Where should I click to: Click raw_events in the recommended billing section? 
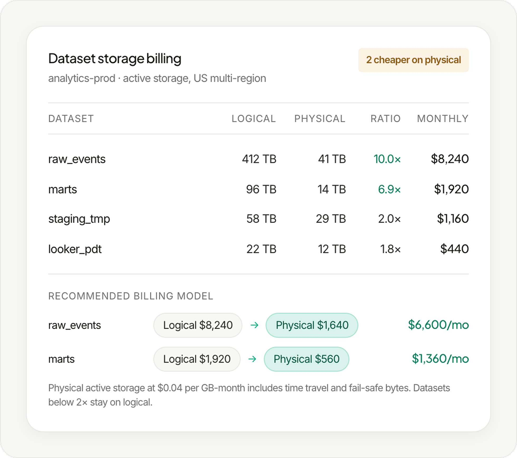(x=74, y=325)
